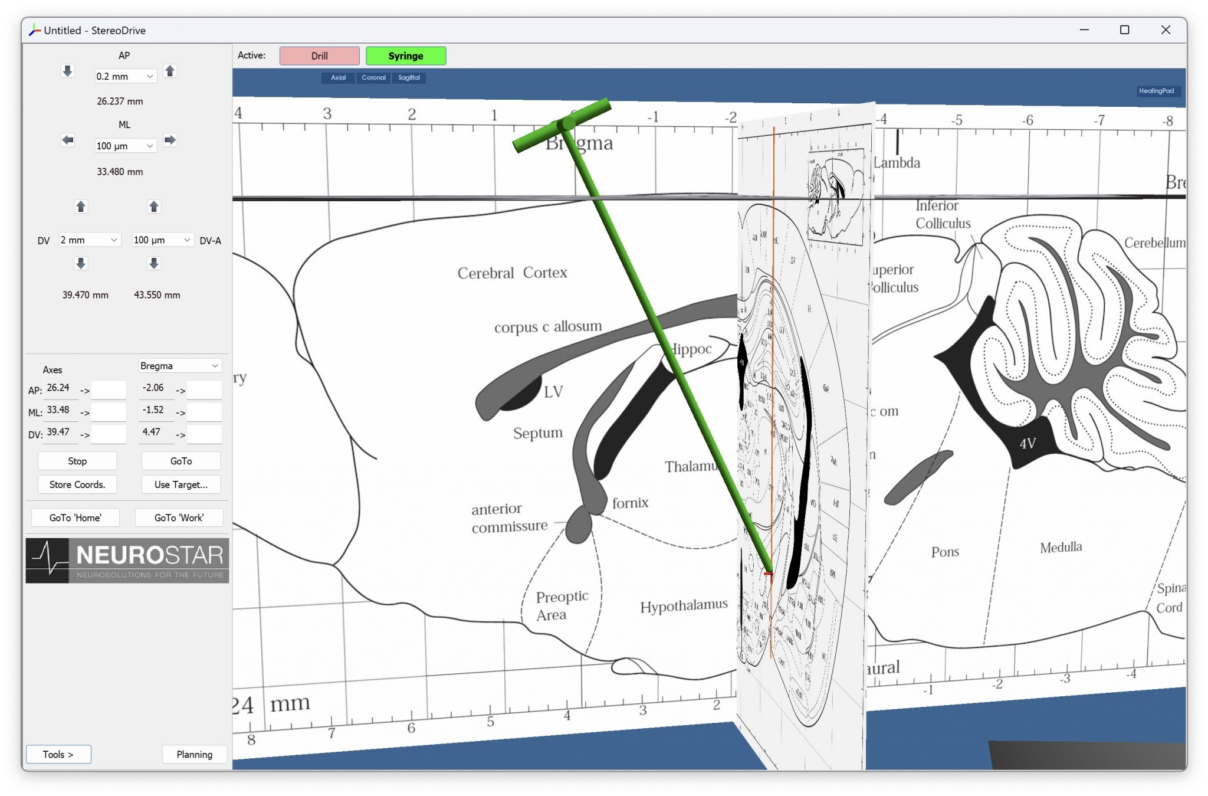This screenshot has width=1208, height=796.
Task: Click the DV down arrow icon
Action: [81, 263]
